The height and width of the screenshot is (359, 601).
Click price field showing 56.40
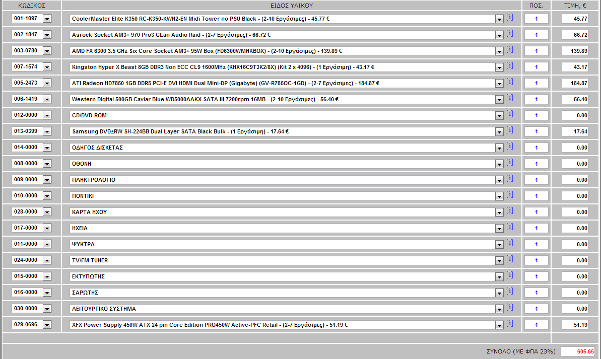pos(575,99)
